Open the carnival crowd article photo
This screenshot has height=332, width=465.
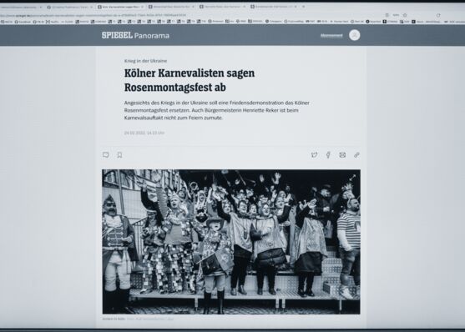[x=231, y=242]
